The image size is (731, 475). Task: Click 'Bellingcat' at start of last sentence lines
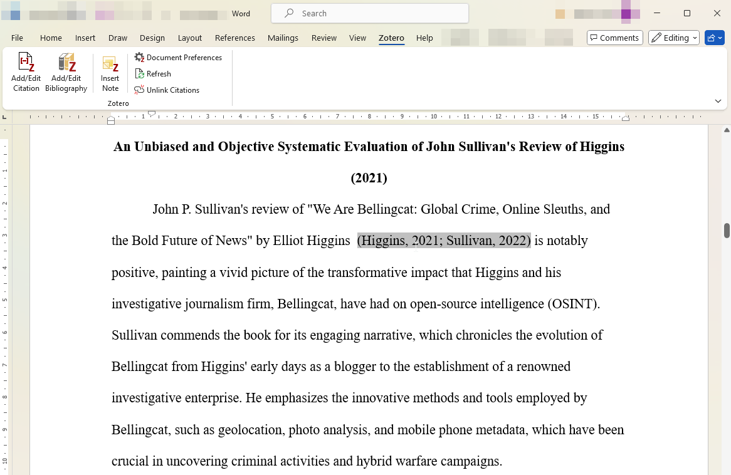pos(139,430)
